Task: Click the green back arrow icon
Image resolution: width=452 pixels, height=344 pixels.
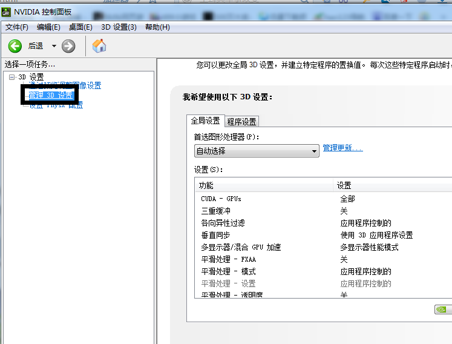Action: [15, 46]
